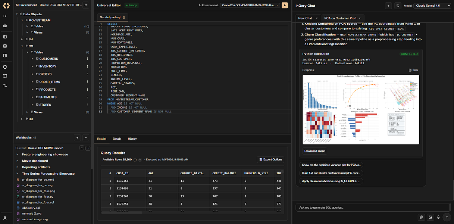Collapse the CO schema node
Viewport: 454px width, 224px height.
pyautogui.click(x=22, y=46)
